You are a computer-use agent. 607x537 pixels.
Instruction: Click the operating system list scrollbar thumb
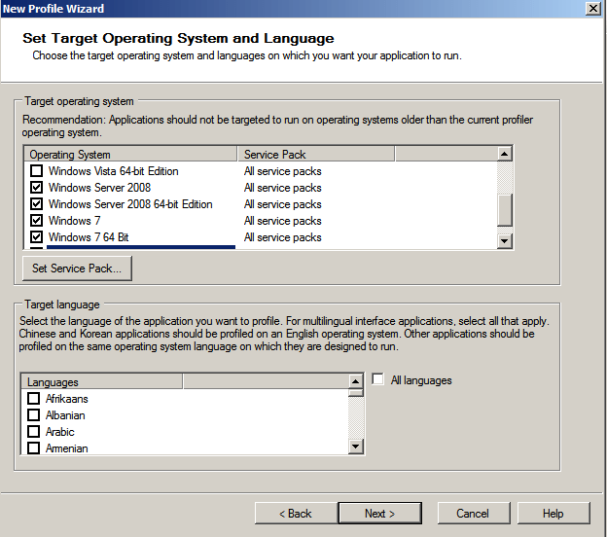505,209
